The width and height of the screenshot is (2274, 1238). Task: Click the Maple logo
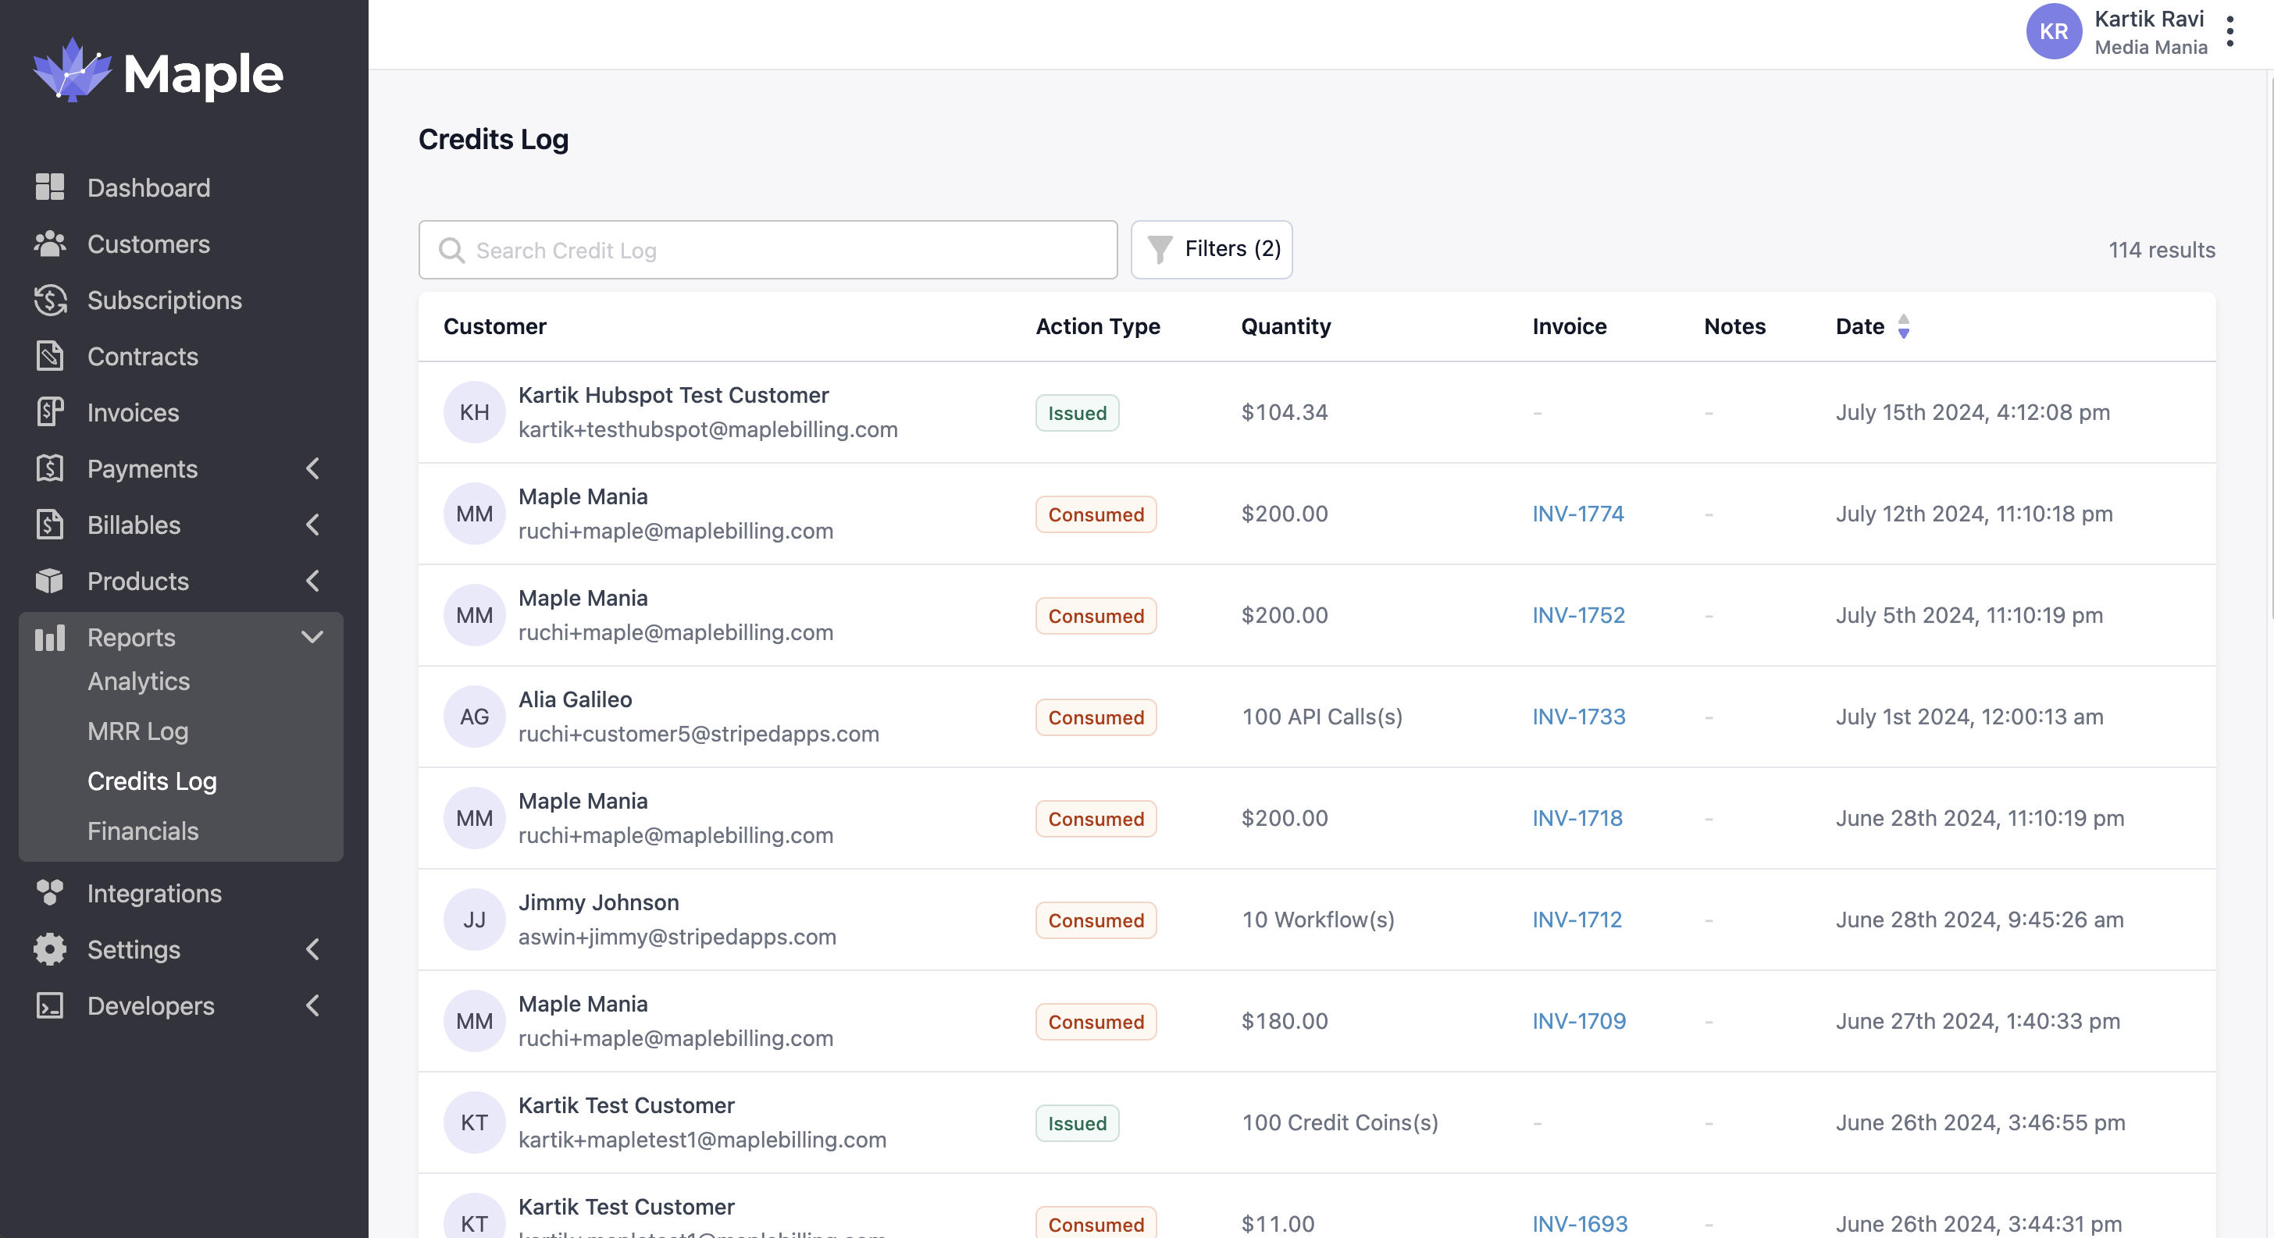tap(159, 73)
